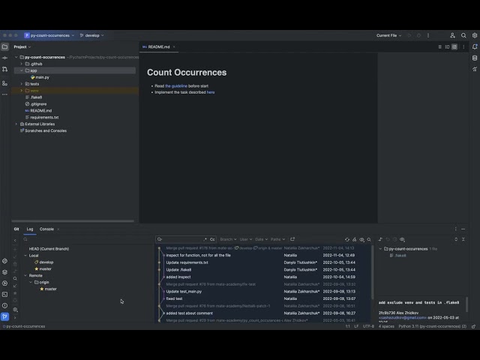Image resolution: width=480 pixels, height=360 pixels.
Task: Open the Project tool window icon
Action: [5, 46]
